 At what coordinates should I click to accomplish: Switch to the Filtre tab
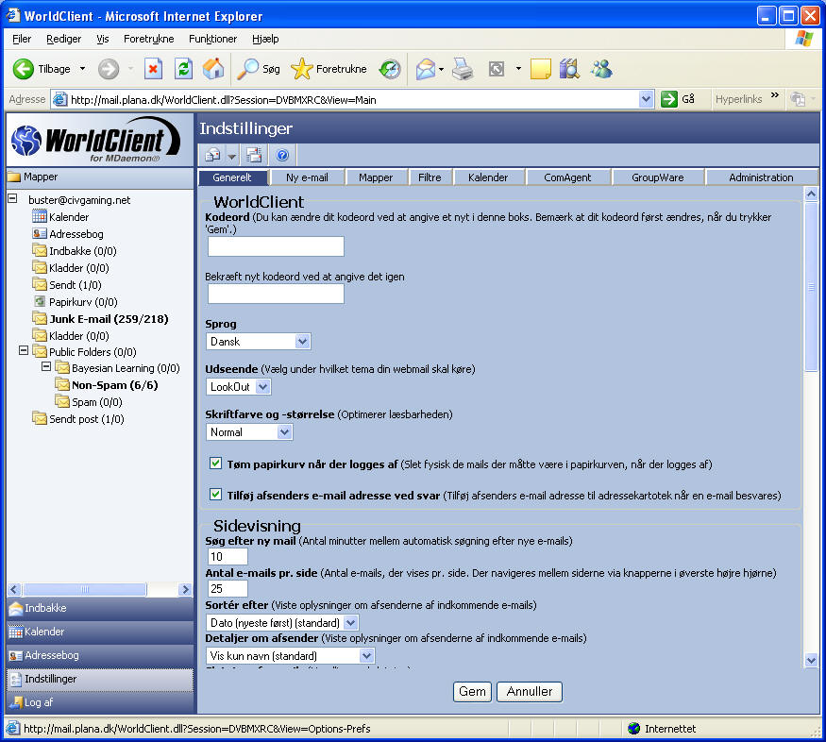(430, 177)
